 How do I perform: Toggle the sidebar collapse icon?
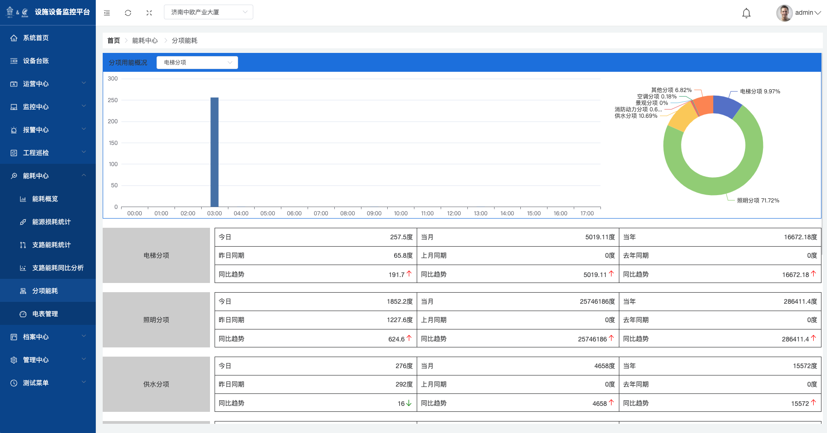107,13
